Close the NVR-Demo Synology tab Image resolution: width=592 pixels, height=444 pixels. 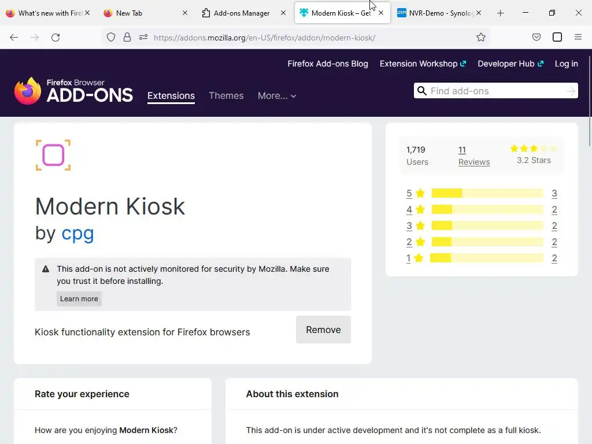(x=479, y=13)
